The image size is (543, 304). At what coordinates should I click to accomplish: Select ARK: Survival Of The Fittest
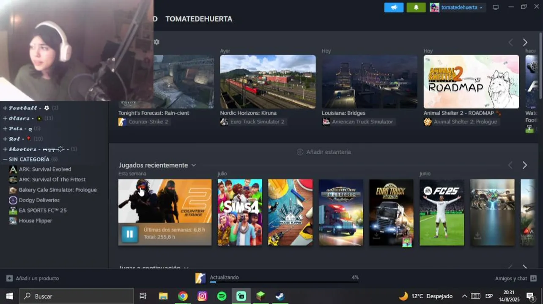coord(52,179)
